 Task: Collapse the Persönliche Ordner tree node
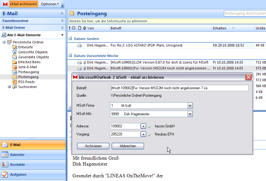[x=4, y=42]
